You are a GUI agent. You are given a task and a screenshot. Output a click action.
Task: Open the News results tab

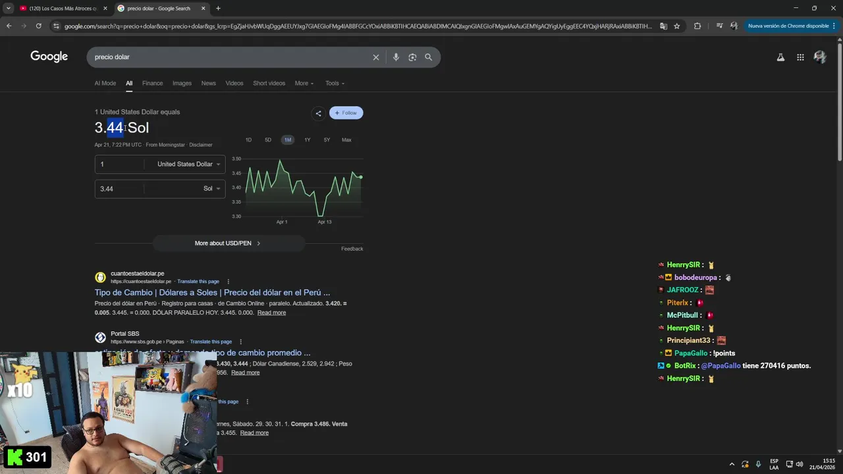coord(208,83)
